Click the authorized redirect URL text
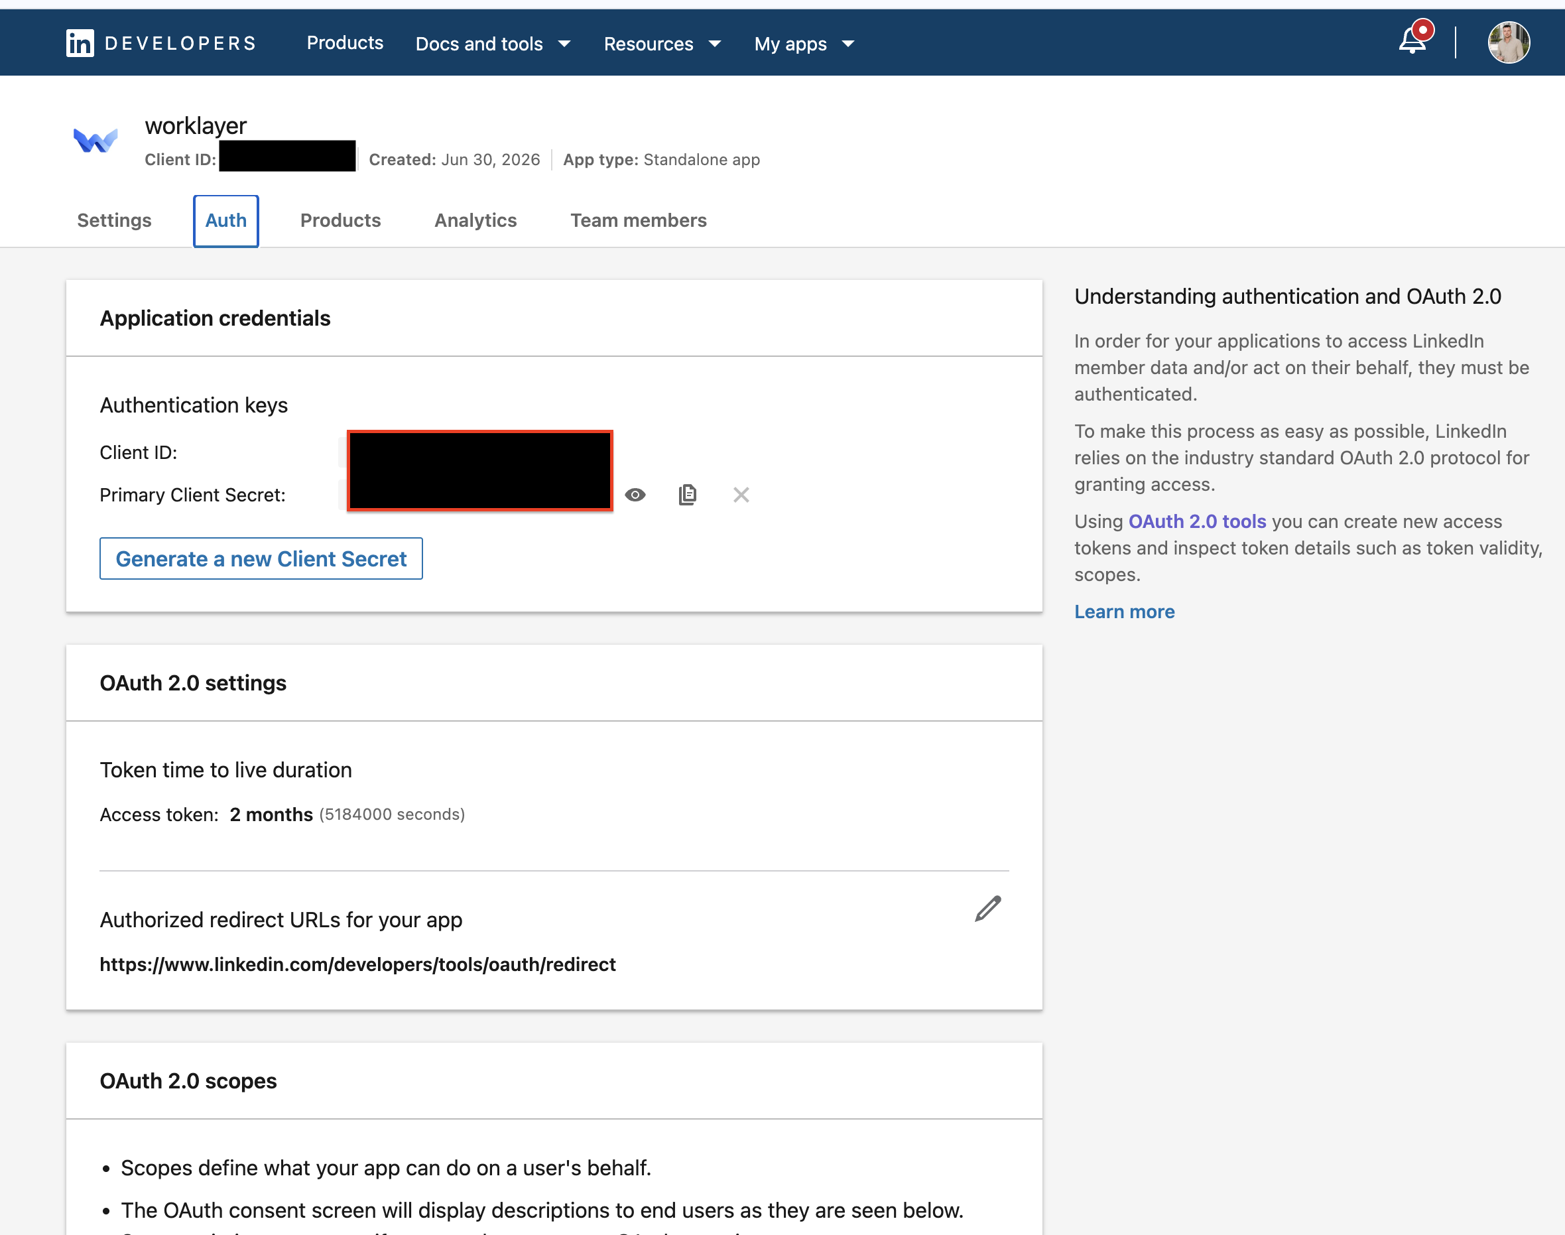 coord(358,964)
